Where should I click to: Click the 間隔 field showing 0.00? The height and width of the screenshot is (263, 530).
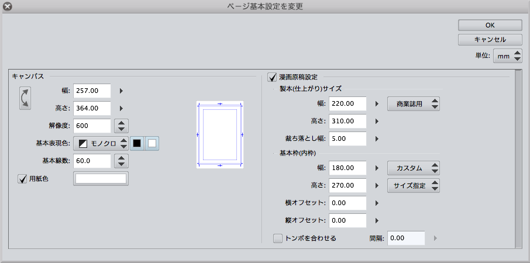point(406,238)
